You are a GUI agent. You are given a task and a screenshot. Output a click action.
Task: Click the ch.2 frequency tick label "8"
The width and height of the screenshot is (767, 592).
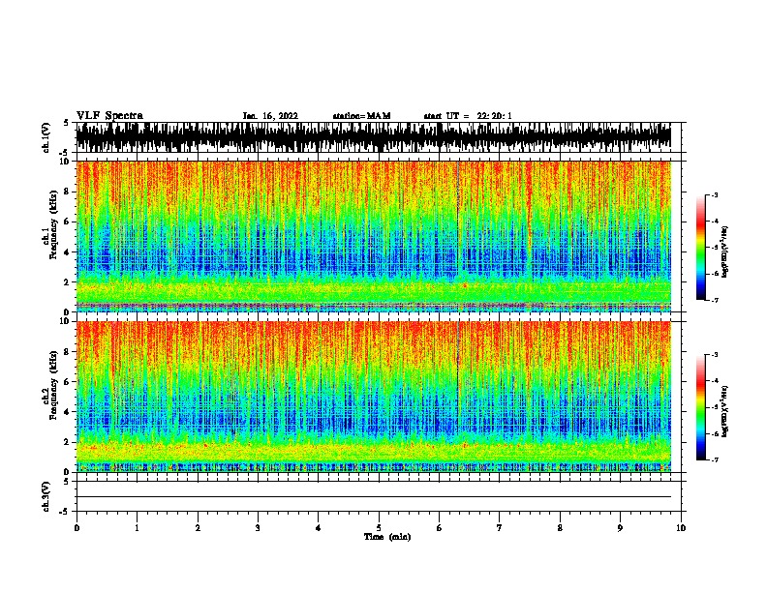(69, 352)
